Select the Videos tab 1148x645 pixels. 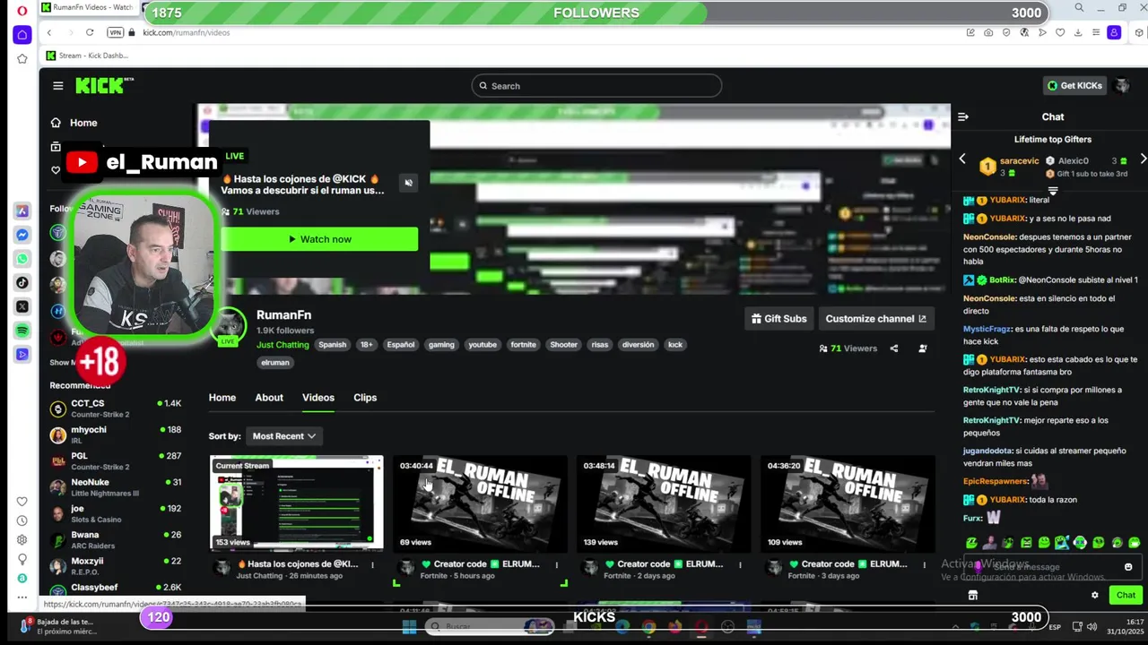click(x=318, y=398)
